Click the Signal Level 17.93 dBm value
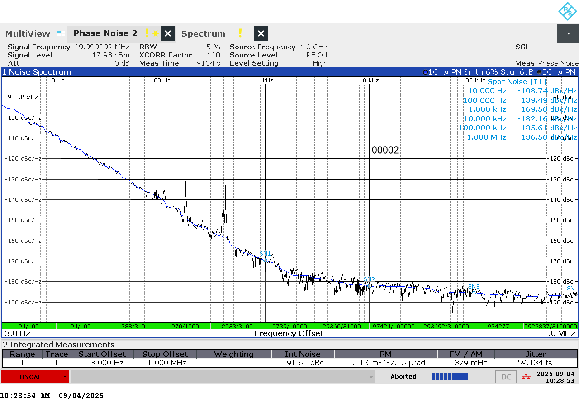This screenshot has width=579, height=407. 111,55
